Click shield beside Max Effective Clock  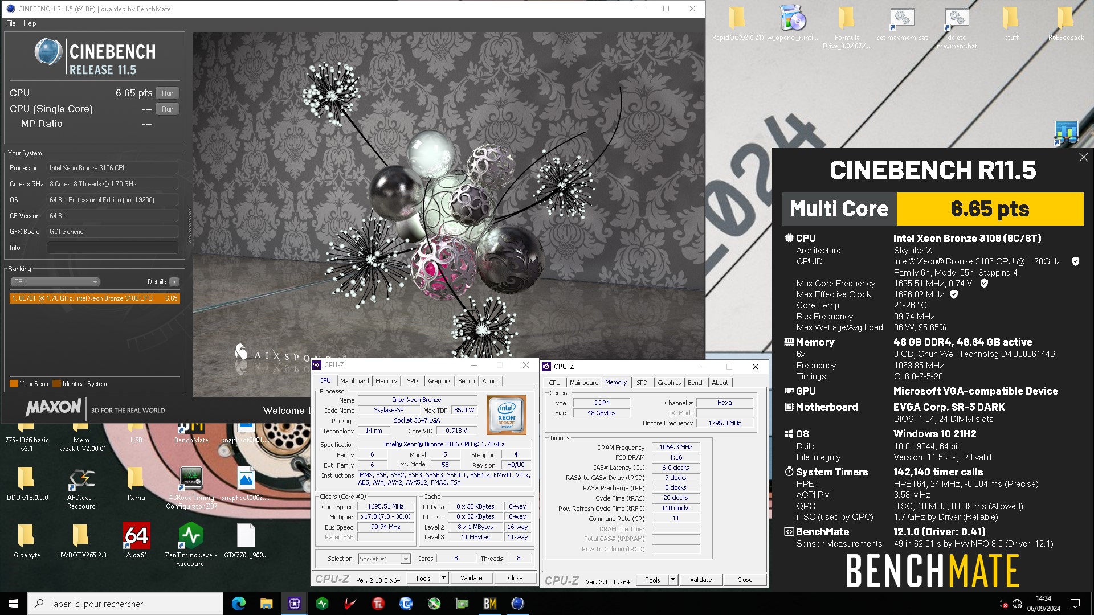click(x=954, y=294)
